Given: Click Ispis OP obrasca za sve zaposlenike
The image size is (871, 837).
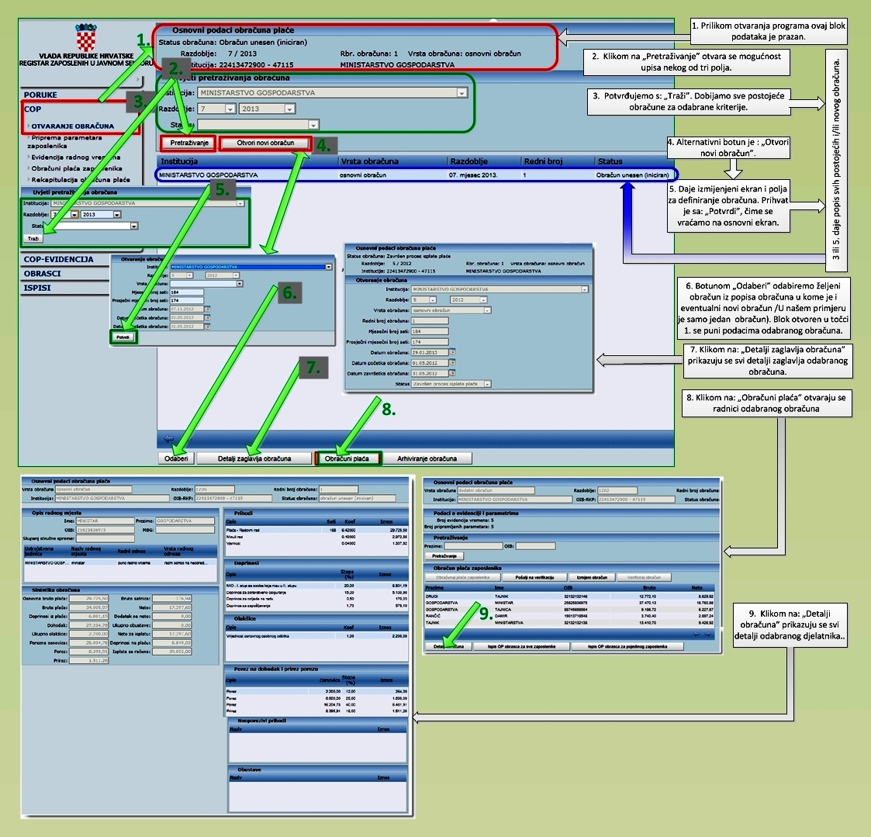Looking at the screenshot, I should [x=522, y=646].
